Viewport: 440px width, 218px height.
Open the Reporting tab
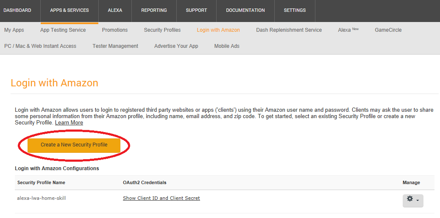[x=154, y=11]
